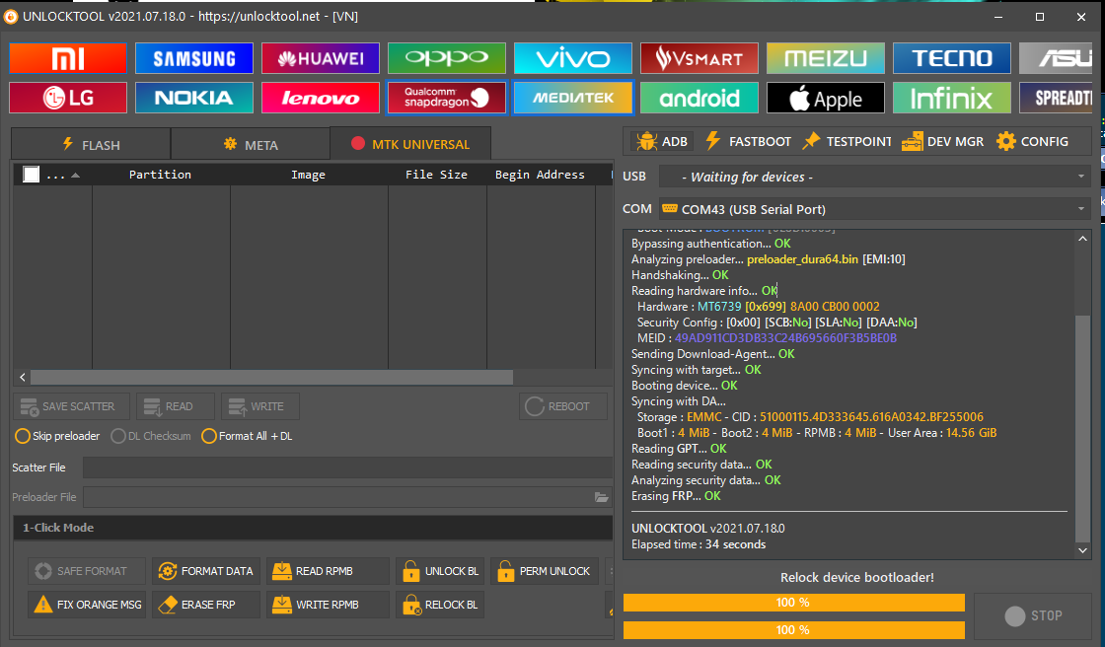Click the upper 100 % progress bar
Image resolution: width=1105 pixels, height=647 pixels.
click(793, 603)
